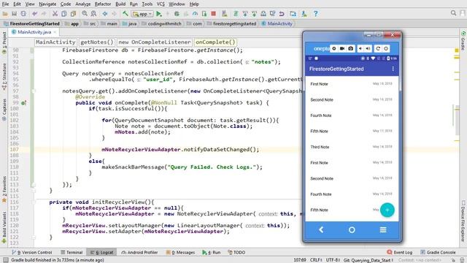
Task: Open the Project side tool window
Action: tap(4, 42)
